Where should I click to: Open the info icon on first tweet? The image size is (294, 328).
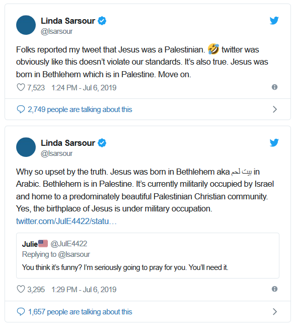[274, 87]
